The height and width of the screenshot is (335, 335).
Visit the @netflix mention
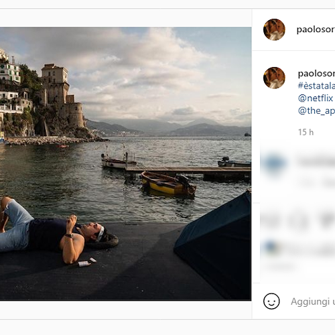316,98
